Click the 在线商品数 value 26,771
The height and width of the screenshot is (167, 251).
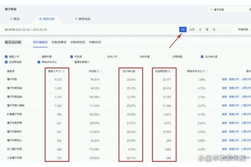(166, 80)
